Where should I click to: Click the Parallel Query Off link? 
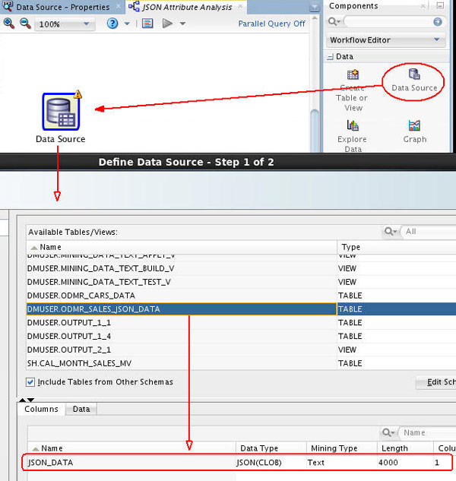[x=271, y=24]
